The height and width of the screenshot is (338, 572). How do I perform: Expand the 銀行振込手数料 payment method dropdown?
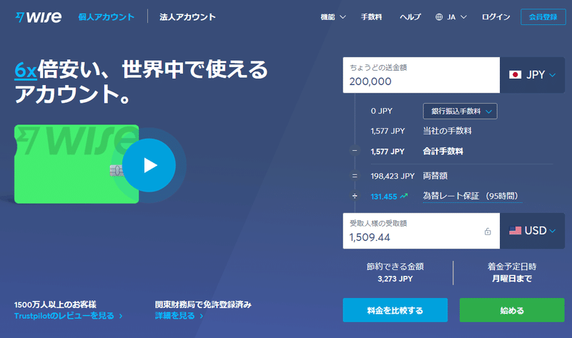tap(460, 111)
